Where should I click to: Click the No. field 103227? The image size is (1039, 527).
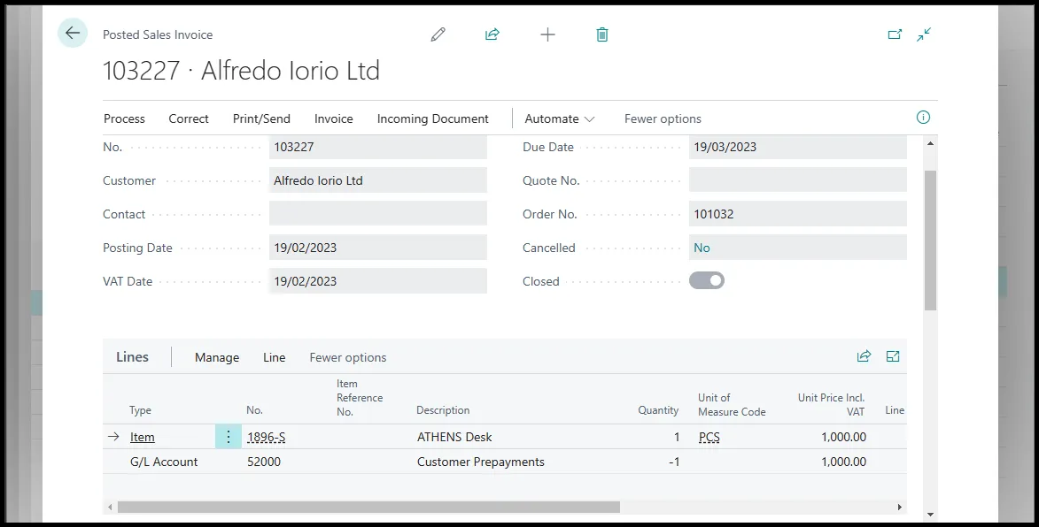tap(377, 147)
